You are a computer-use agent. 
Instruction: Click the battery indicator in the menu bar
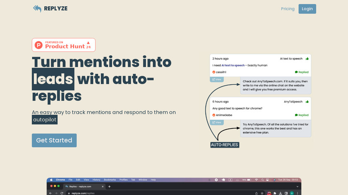tap(247, 180)
